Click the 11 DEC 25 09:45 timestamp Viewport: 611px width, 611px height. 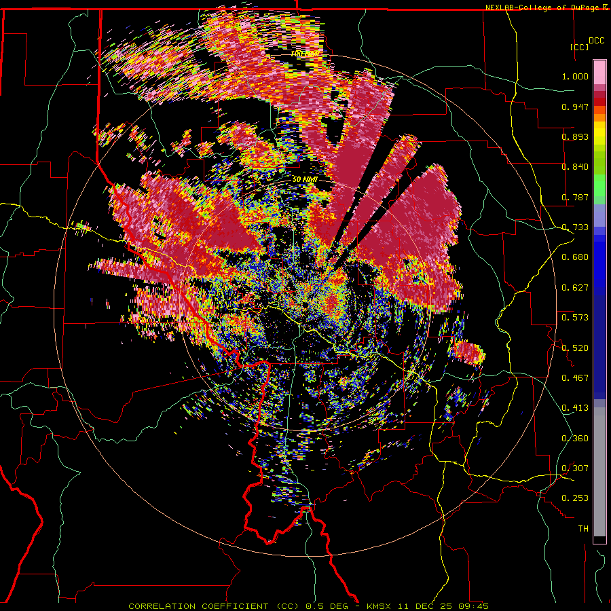click(443, 606)
